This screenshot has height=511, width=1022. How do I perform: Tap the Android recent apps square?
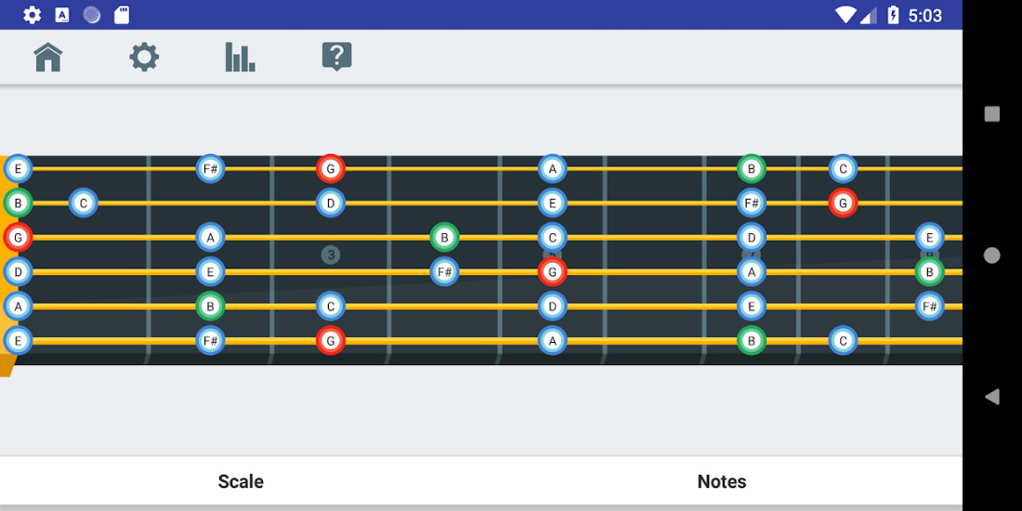(x=992, y=114)
